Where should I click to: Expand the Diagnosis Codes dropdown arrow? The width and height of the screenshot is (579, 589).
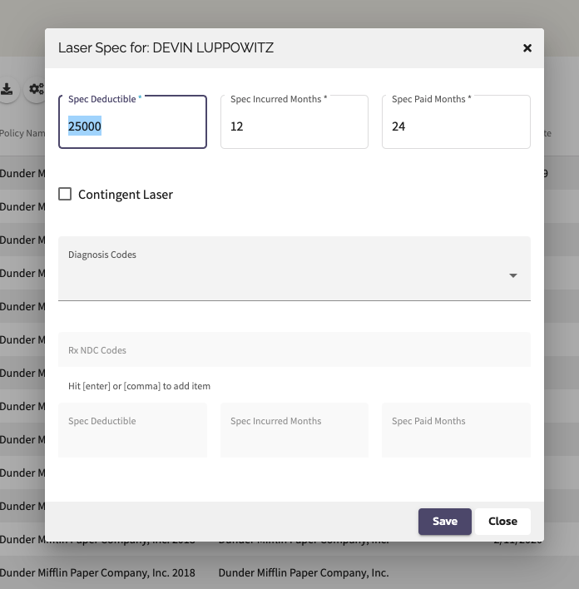click(x=513, y=275)
